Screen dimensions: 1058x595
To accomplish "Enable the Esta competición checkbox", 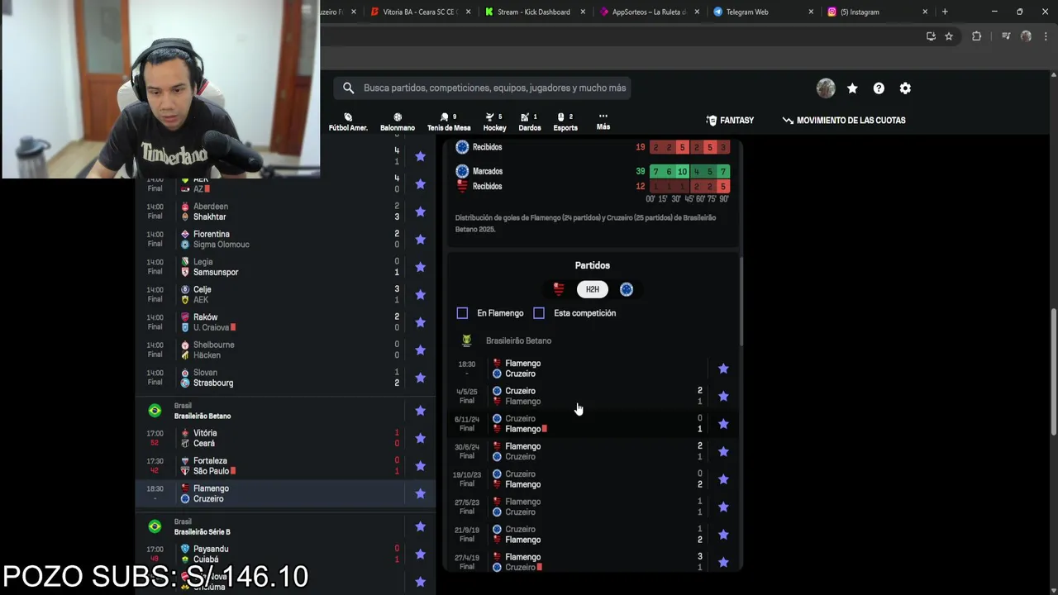I will [x=539, y=313].
